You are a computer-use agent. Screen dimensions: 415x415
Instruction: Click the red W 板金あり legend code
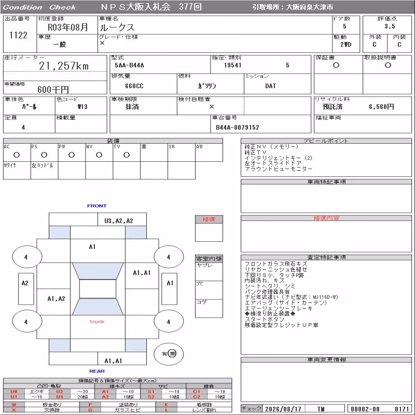pos(14,405)
